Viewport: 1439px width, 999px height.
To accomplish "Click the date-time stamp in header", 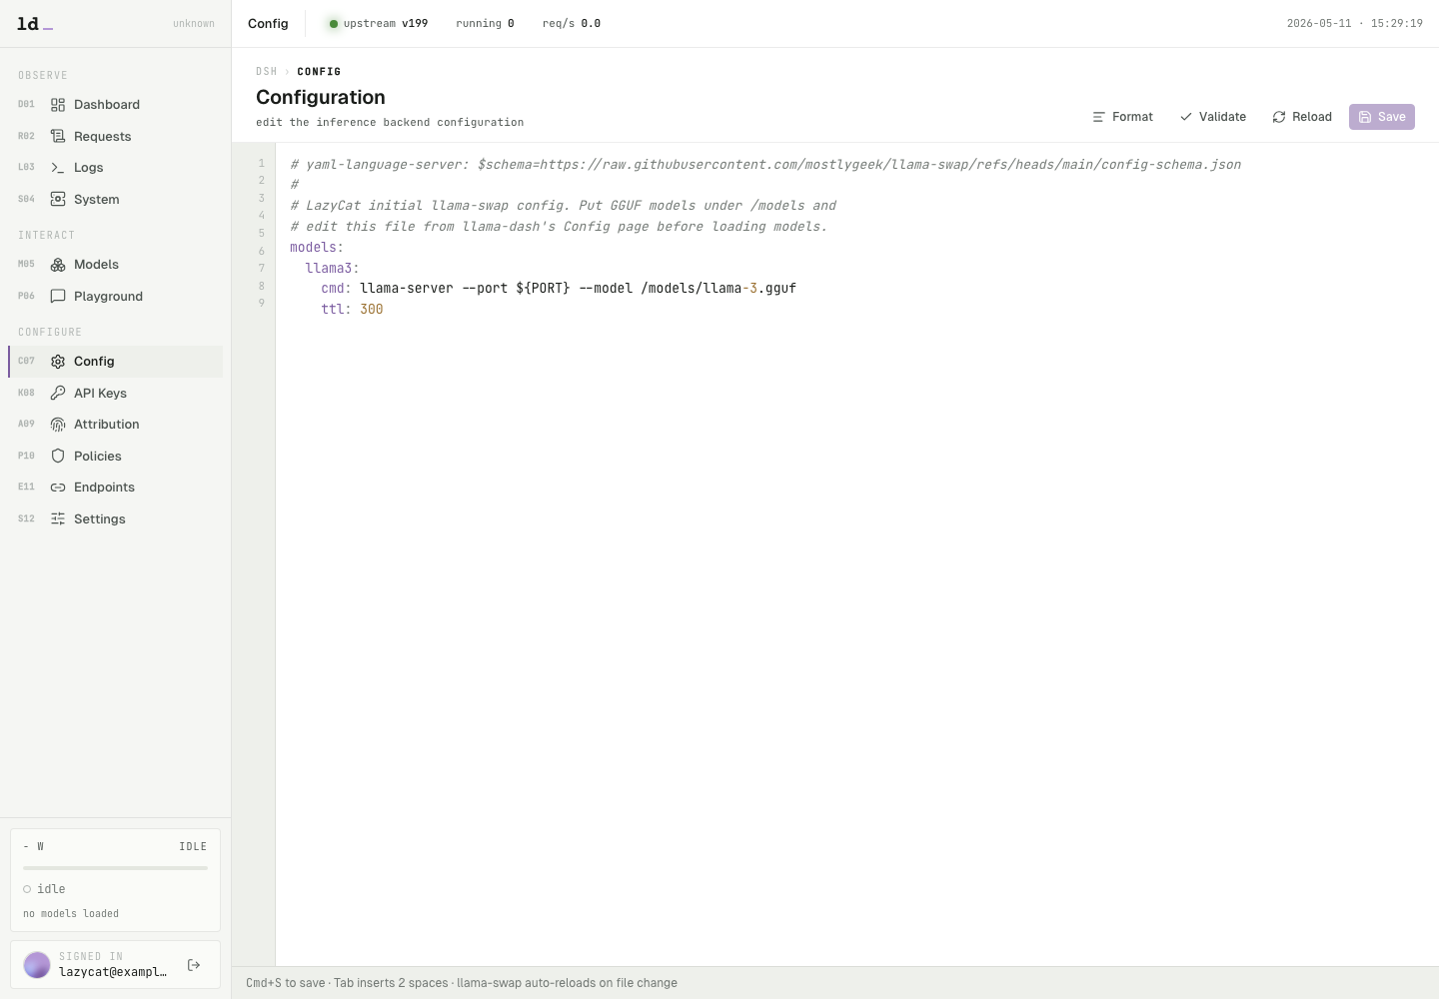I will point(1355,24).
